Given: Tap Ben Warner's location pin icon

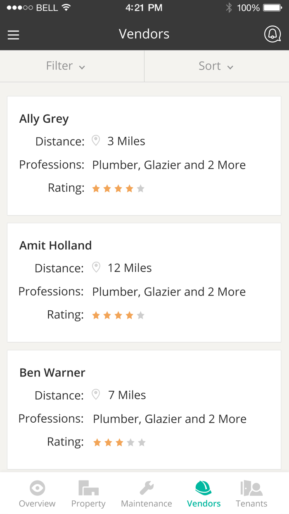Looking at the screenshot, I should point(96,395).
